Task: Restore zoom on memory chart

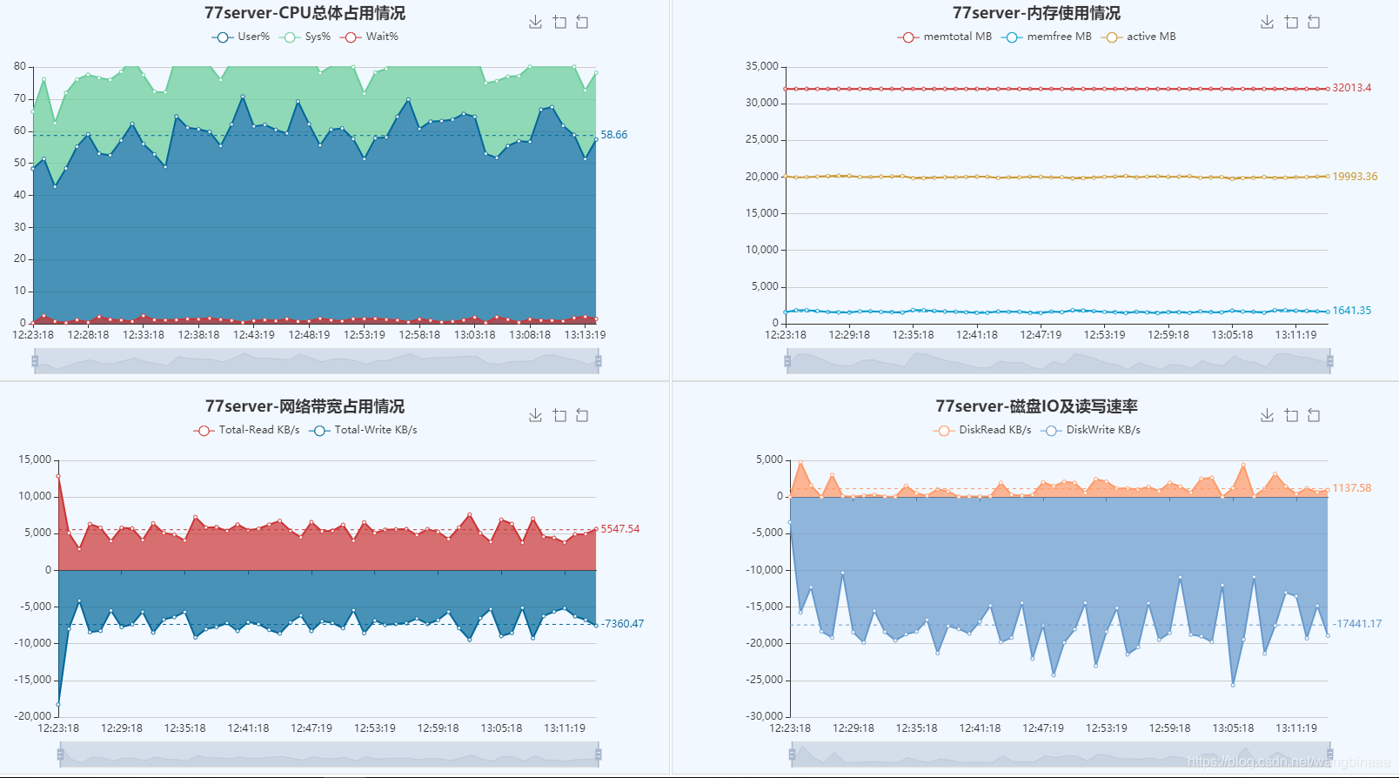Action: [1314, 22]
